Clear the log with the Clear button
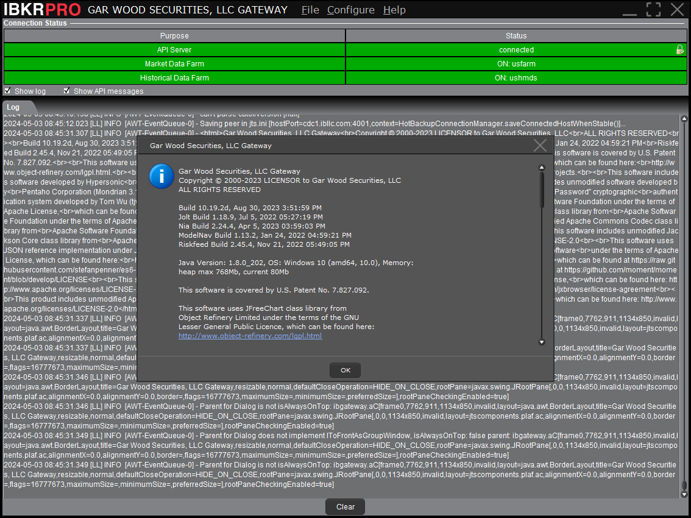 coord(345,507)
